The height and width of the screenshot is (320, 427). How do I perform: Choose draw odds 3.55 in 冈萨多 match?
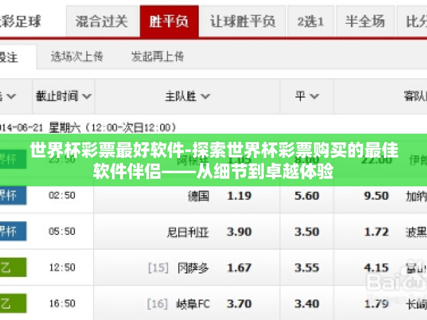pos(306,268)
